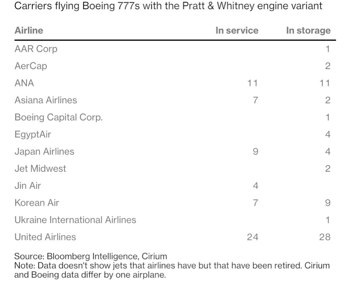
Task: Click the Jin Air row label
Action: click(28, 186)
